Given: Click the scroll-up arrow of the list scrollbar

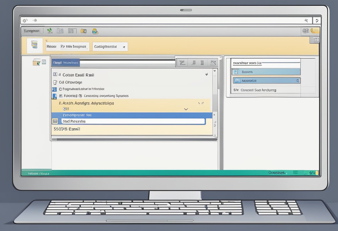Looking at the screenshot, I should pos(214,71).
